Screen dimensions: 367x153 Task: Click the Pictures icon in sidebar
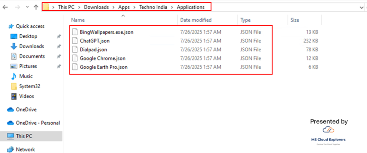click(x=14, y=66)
